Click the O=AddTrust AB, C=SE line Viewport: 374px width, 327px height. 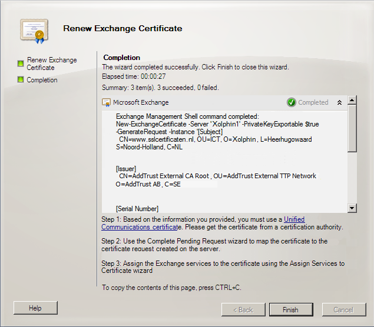click(148, 184)
